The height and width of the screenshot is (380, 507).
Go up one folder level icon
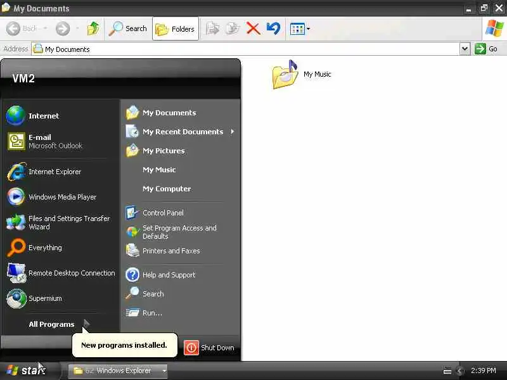tap(93, 28)
